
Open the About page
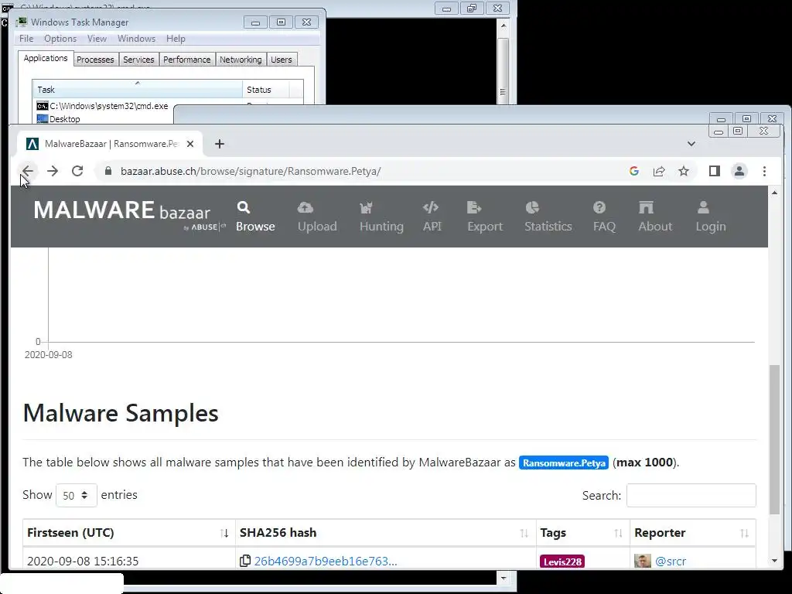coord(655,217)
